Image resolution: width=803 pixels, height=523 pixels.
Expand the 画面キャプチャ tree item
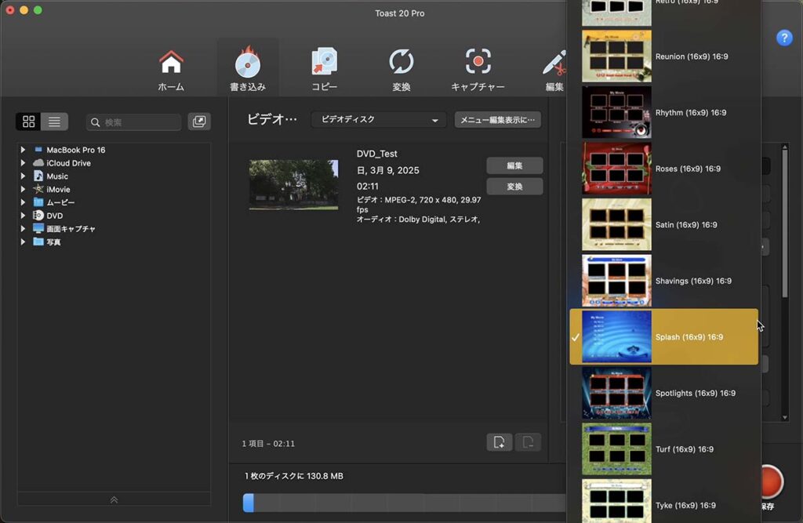coord(23,228)
